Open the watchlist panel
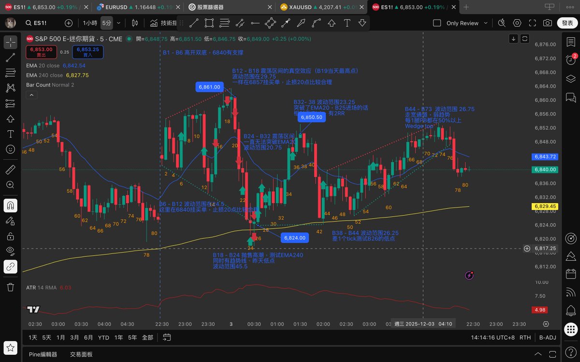 (x=570, y=42)
